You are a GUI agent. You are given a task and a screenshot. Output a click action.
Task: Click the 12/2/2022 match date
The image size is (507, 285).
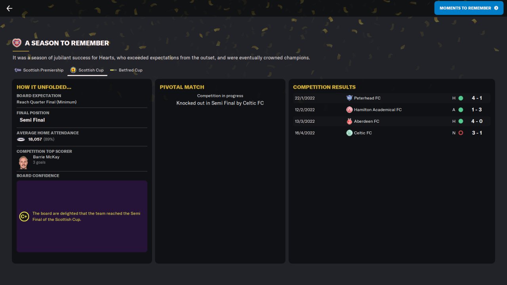coord(305,110)
